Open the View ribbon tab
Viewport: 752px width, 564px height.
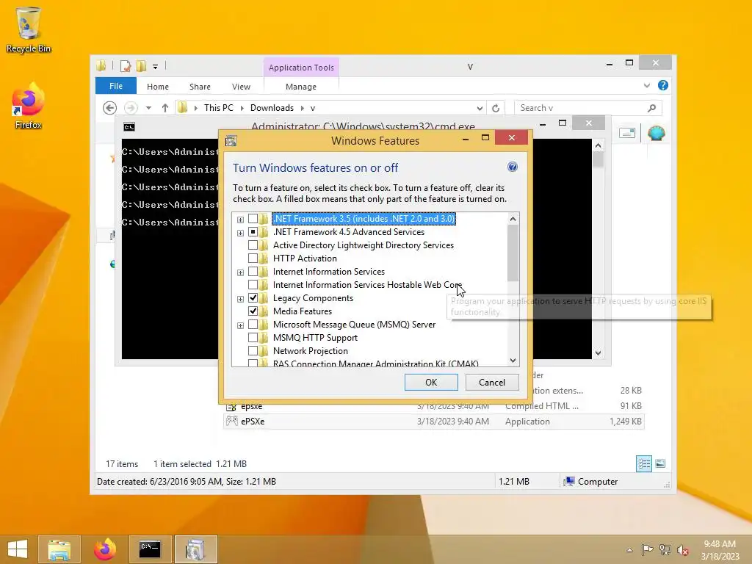click(241, 87)
